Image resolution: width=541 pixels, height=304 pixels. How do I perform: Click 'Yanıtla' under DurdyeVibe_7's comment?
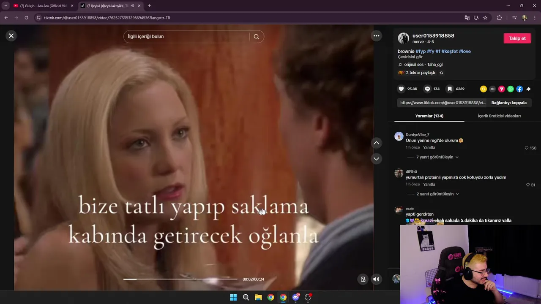click(x=429, y=147)
